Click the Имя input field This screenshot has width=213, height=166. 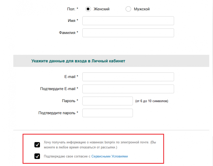pyautogui.click(x=128, y=21)
